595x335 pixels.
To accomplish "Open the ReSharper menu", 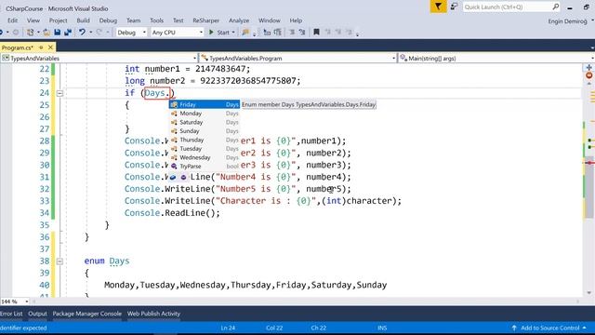I will pyautogui.click(x=205, y=20).
